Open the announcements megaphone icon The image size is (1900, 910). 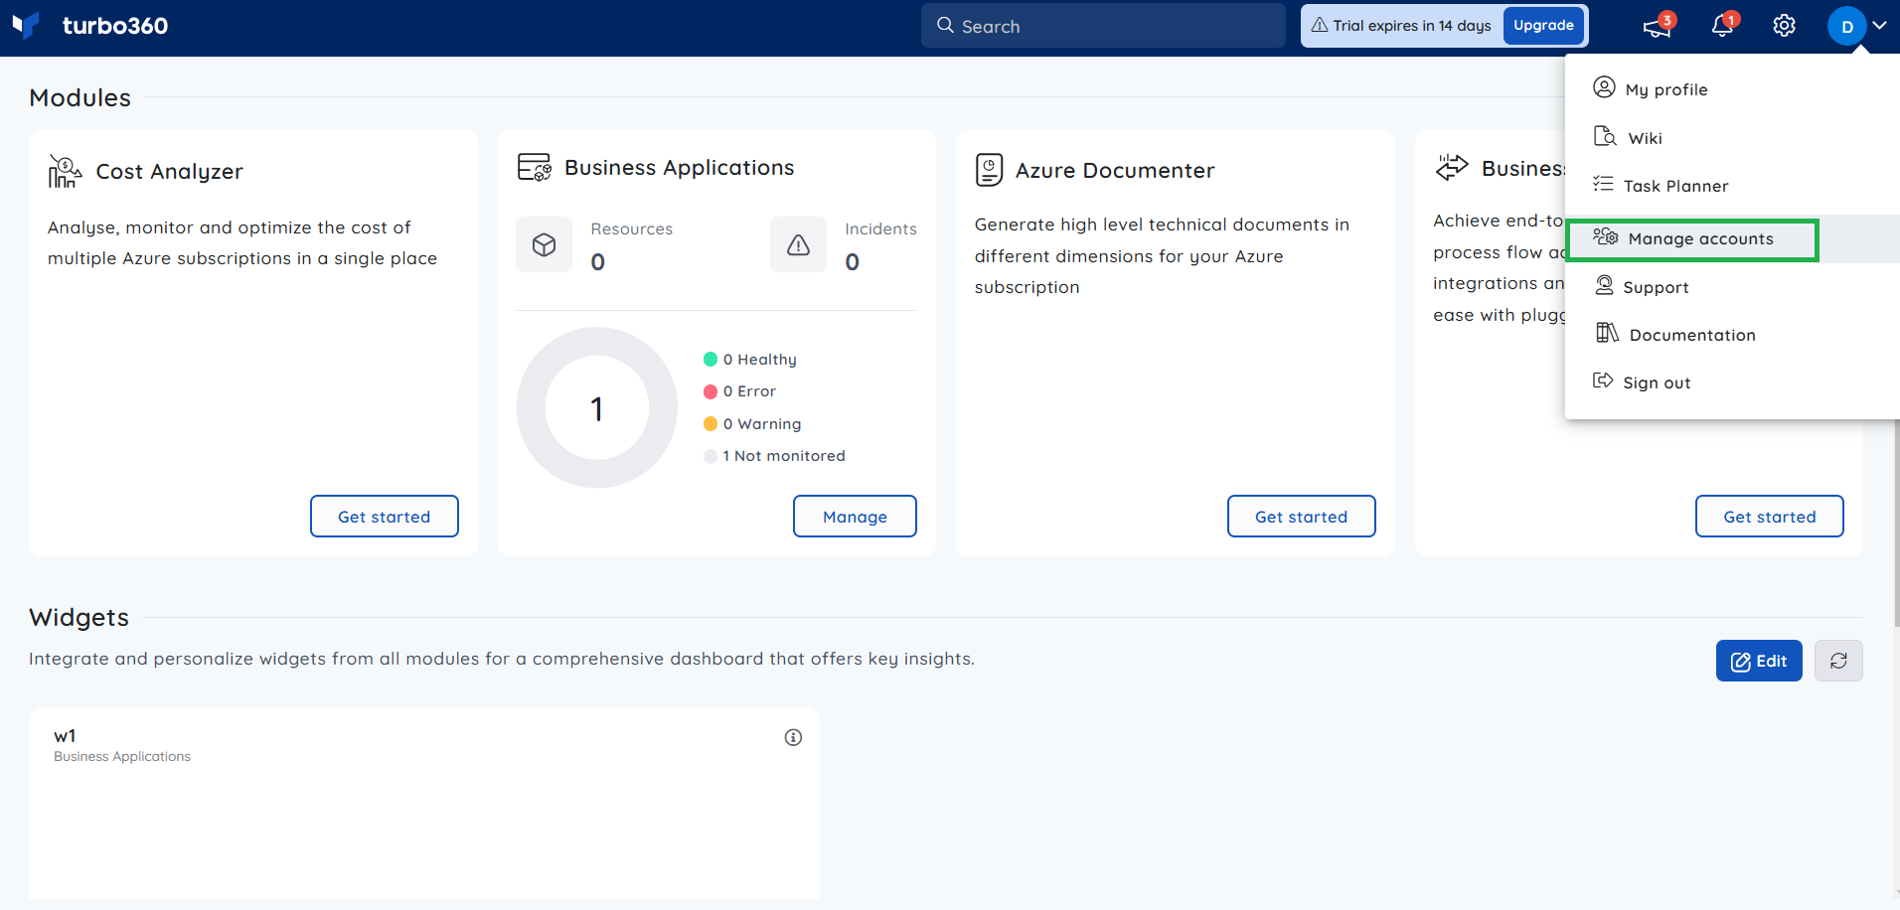1657,26
